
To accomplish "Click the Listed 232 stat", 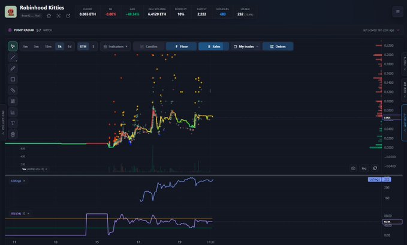I will pos(245,12).
